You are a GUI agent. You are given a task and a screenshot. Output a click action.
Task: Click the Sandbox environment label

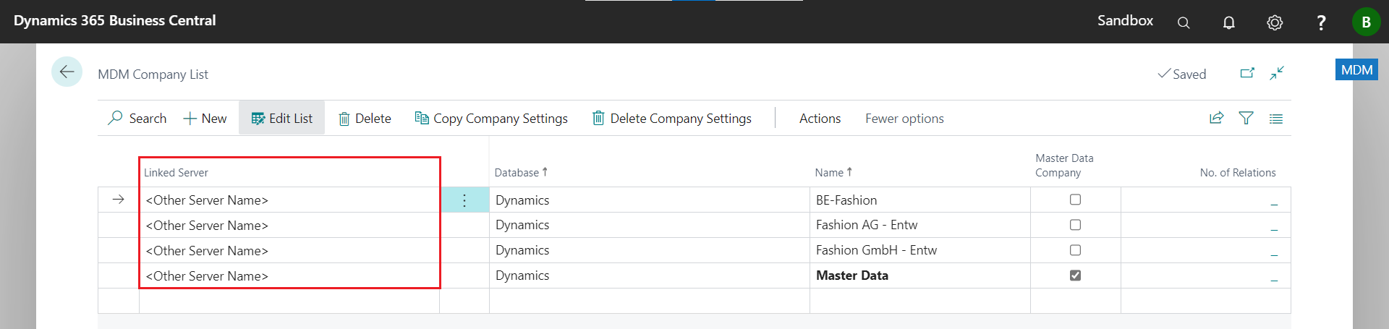pos(1125,21)
